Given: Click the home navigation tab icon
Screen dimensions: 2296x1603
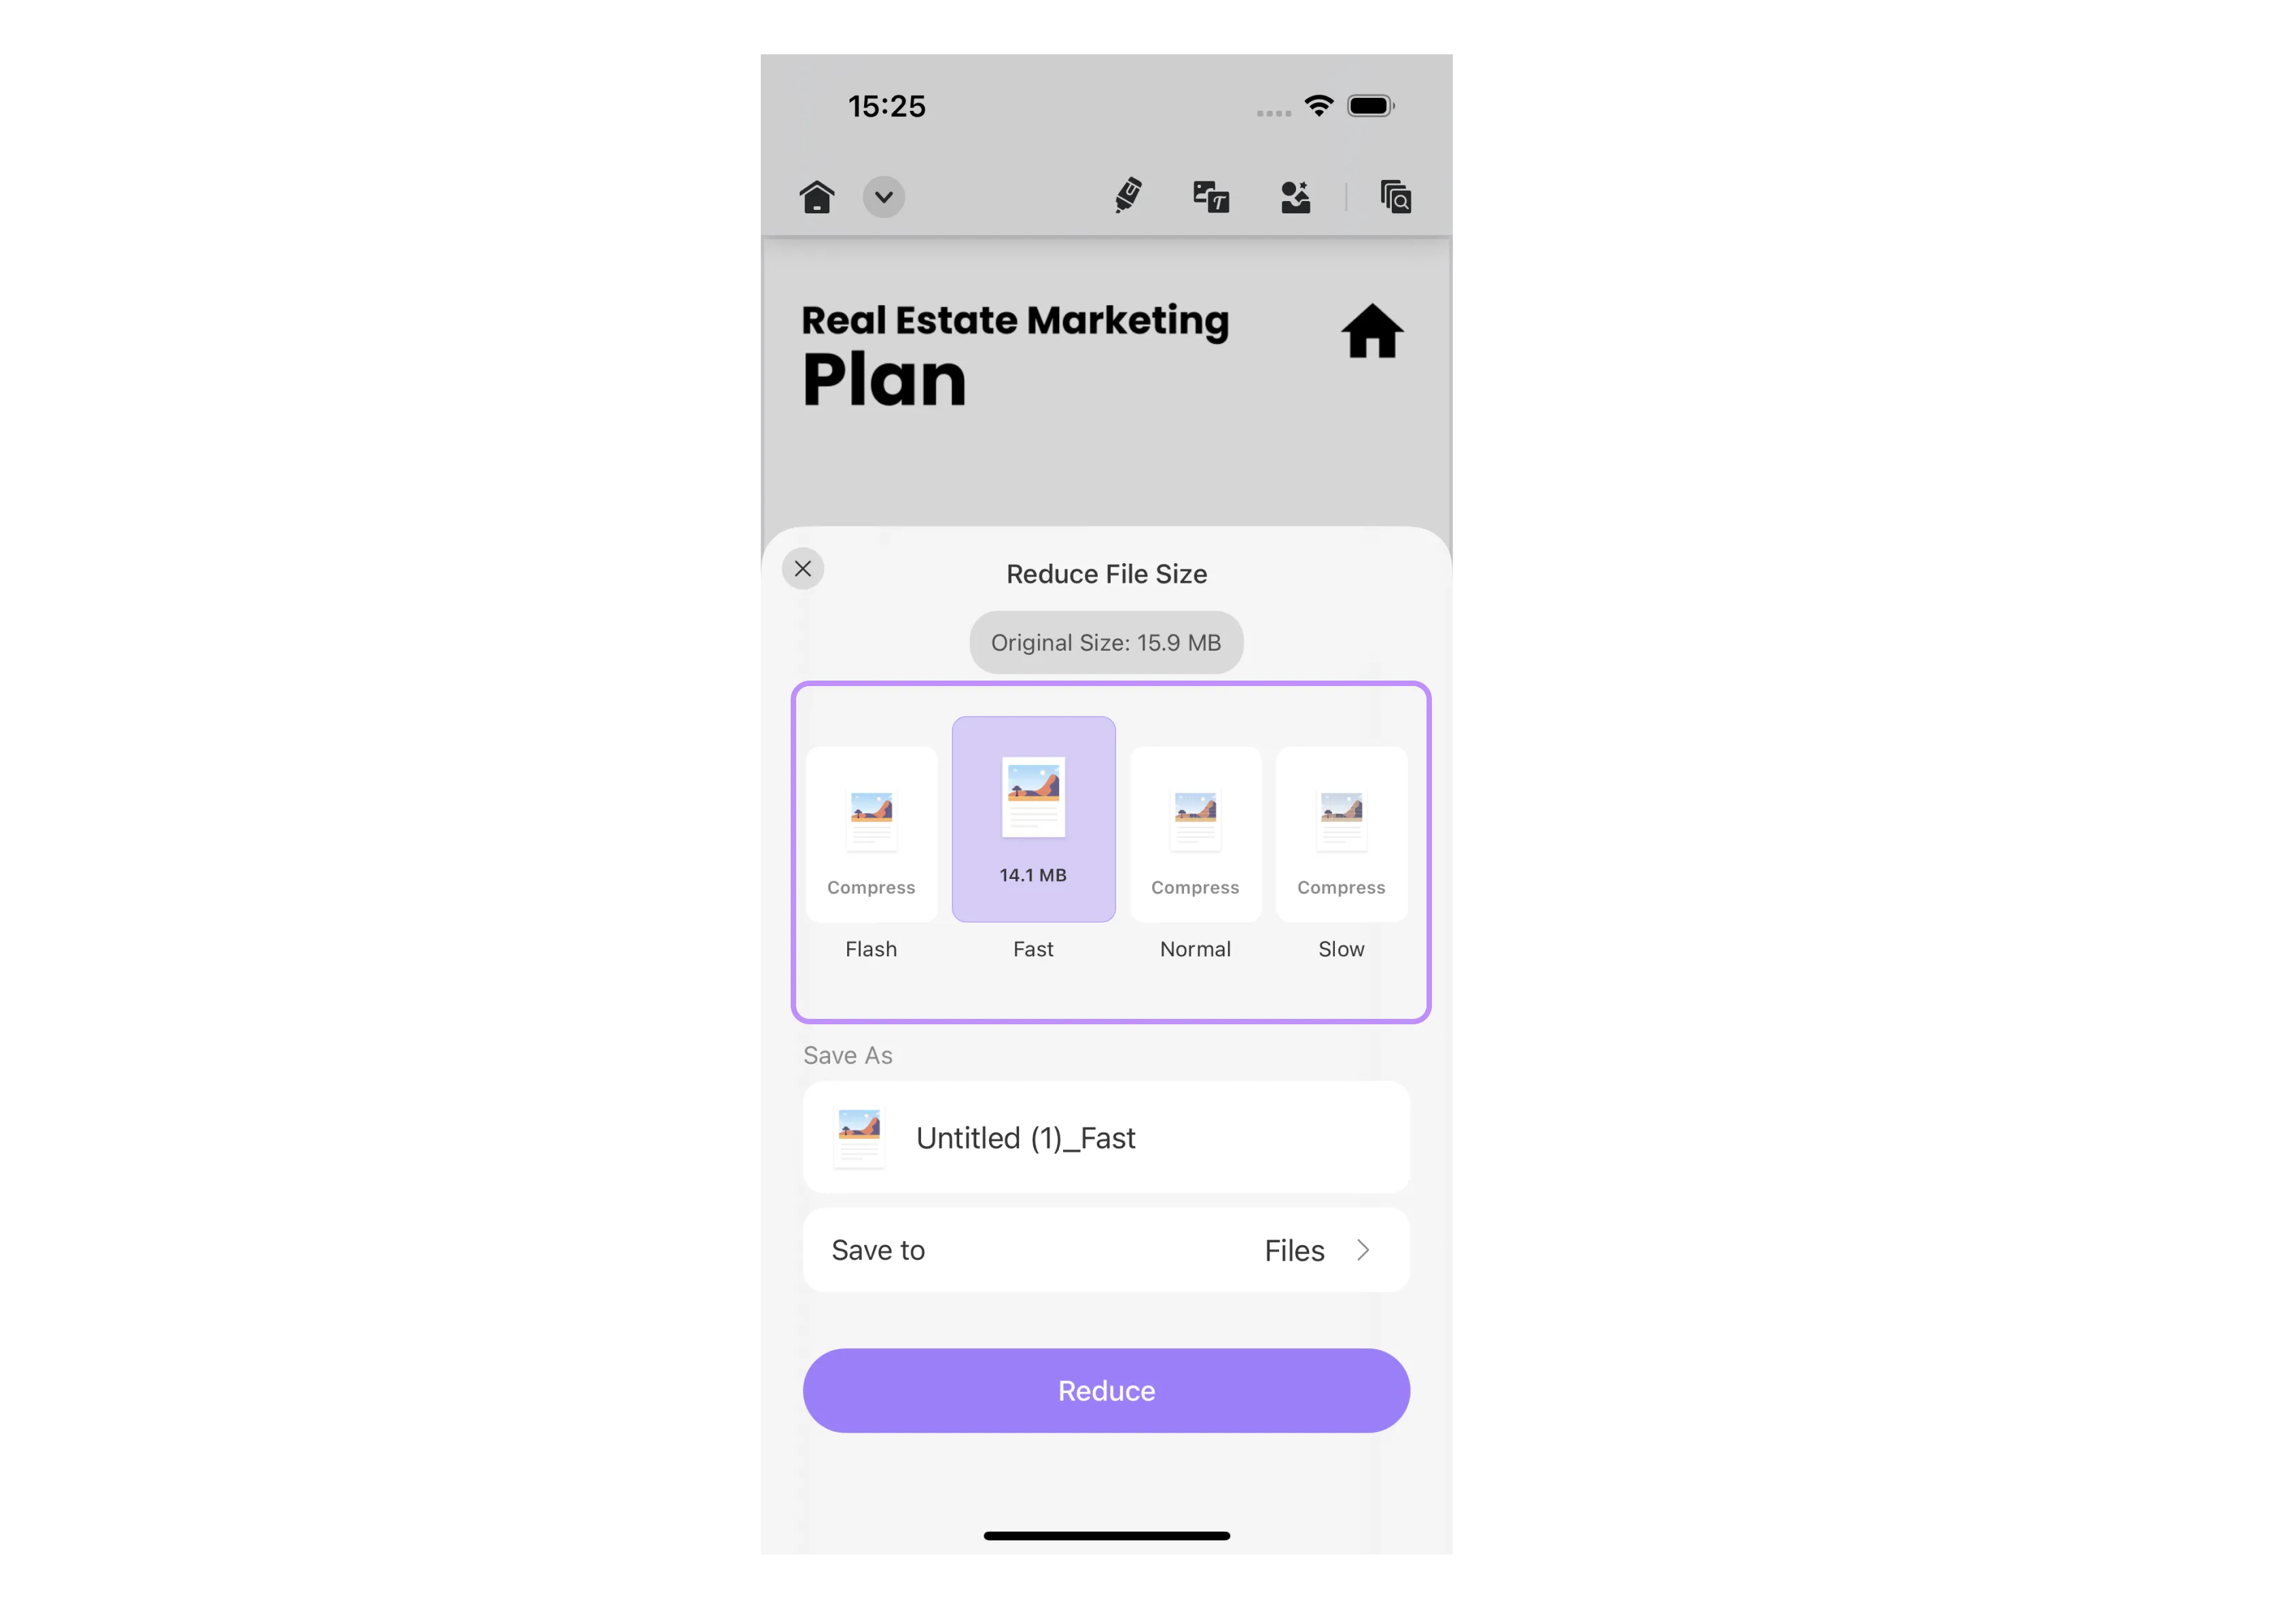Looking at the screenshot, I should tap(817, 196).
